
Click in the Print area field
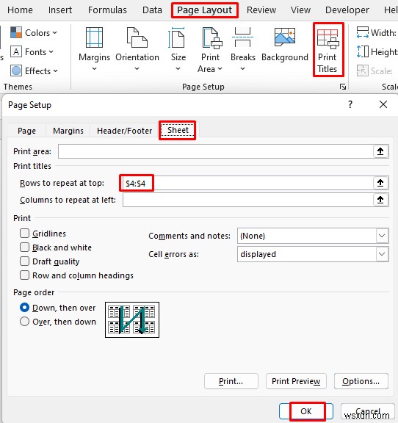[x=216, y=151]
